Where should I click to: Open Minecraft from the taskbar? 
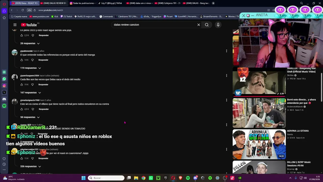158,178
